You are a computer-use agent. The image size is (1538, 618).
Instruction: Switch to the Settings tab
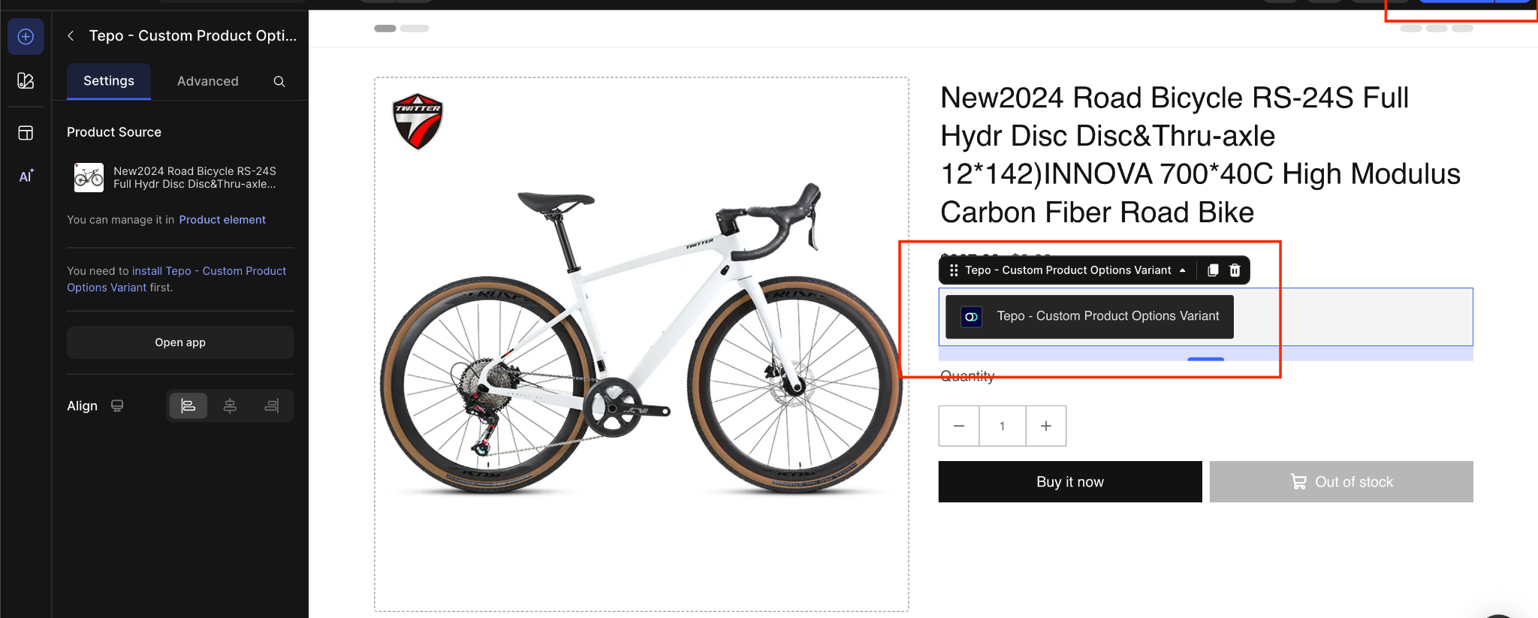click(109, 81)
